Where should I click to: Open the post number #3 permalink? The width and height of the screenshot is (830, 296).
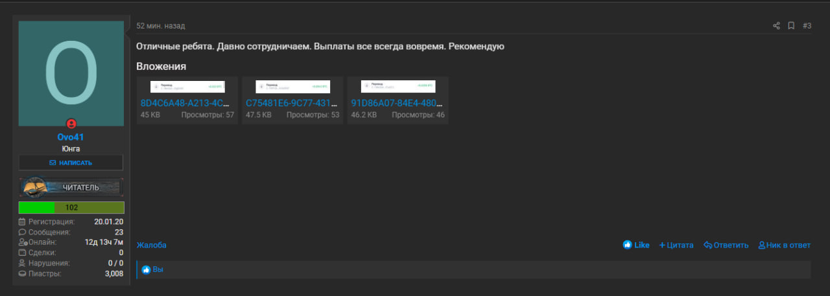[807, 26]
